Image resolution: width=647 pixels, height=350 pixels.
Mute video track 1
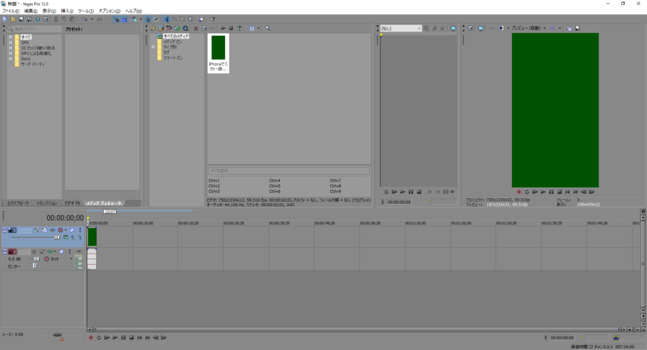pos(71,230)
